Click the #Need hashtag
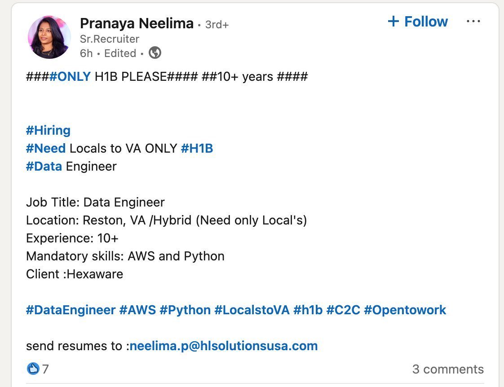Image resolution: width=504 pixels, height=387 pixels. coord(46,148)
